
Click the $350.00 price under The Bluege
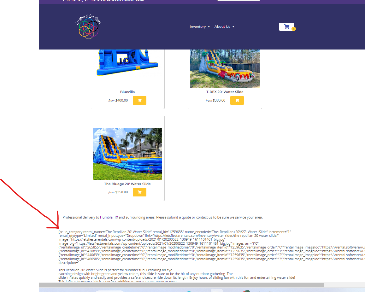pyautogui.click(x=121, y=192)
